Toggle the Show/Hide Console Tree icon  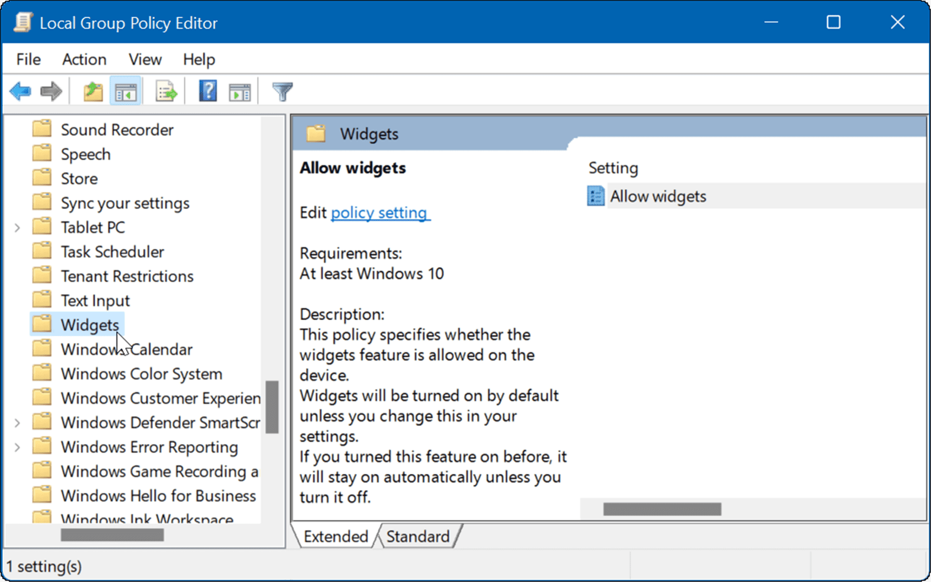(126, 91)
